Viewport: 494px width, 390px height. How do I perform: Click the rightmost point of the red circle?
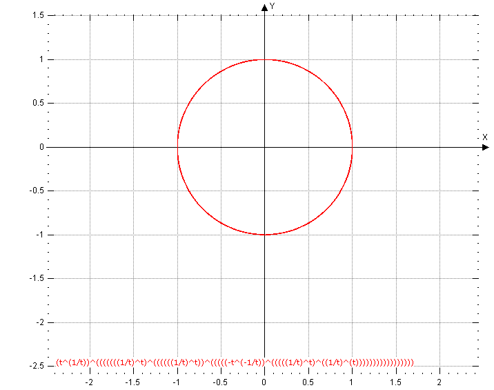coord(352,147)
